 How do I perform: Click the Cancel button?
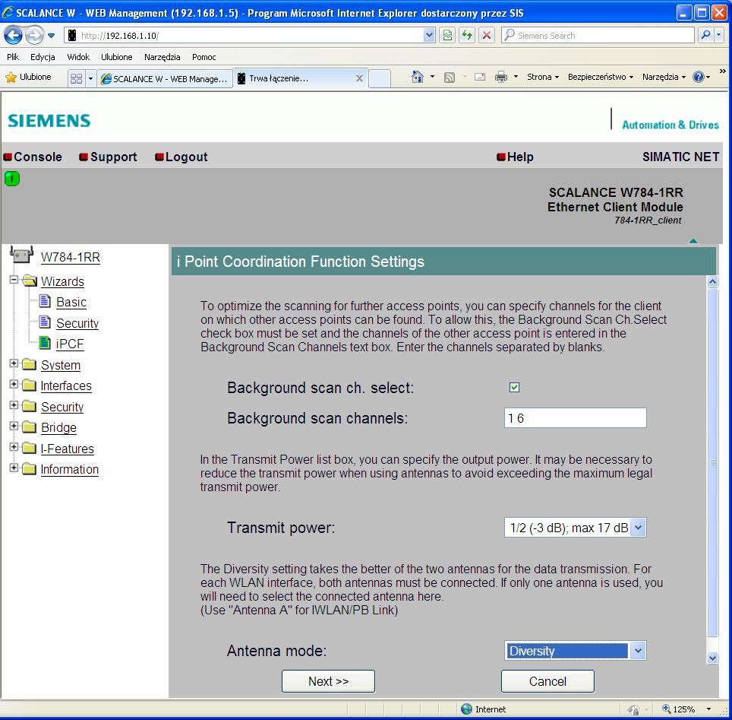tap(547, 682)
